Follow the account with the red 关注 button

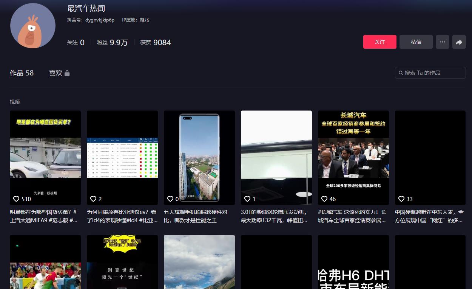coord(380,42)
